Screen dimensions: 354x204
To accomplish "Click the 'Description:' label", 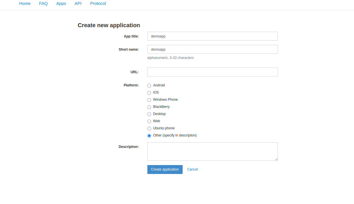I will coord(128,147).
